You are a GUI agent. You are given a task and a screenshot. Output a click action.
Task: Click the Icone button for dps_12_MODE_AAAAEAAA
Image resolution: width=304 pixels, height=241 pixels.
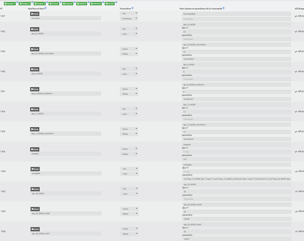point(35,129)
